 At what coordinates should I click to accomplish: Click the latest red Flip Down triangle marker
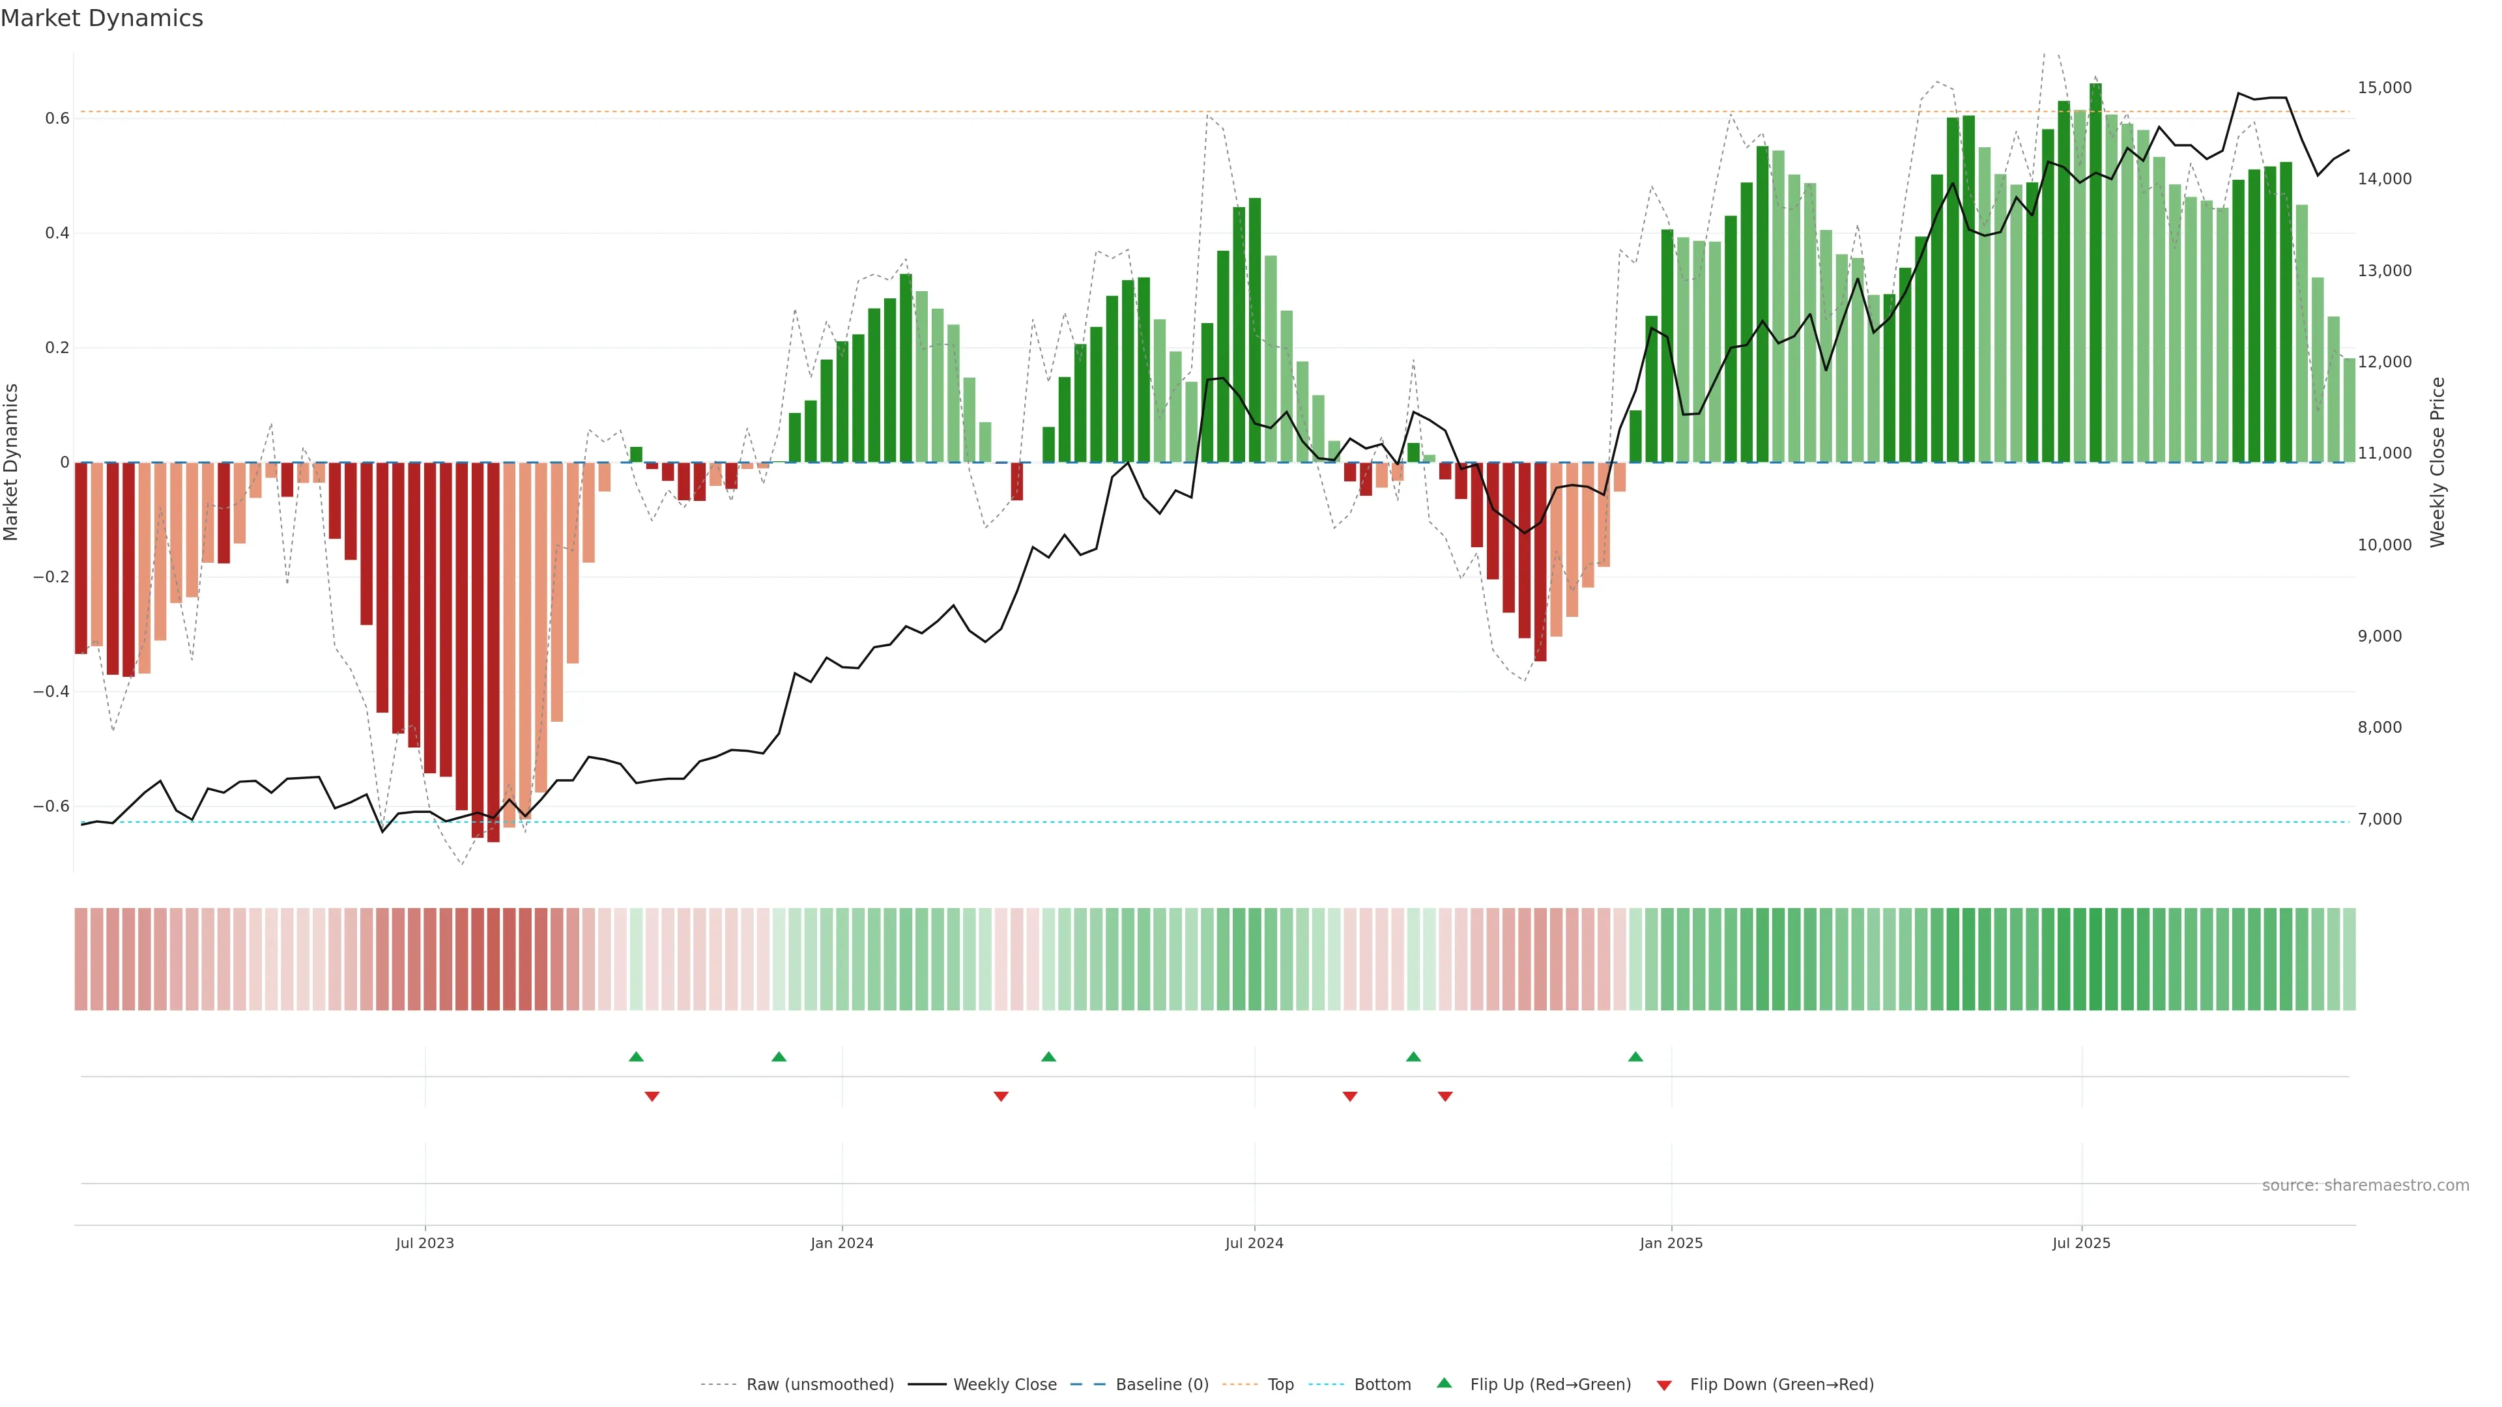pos(1445,1096)
